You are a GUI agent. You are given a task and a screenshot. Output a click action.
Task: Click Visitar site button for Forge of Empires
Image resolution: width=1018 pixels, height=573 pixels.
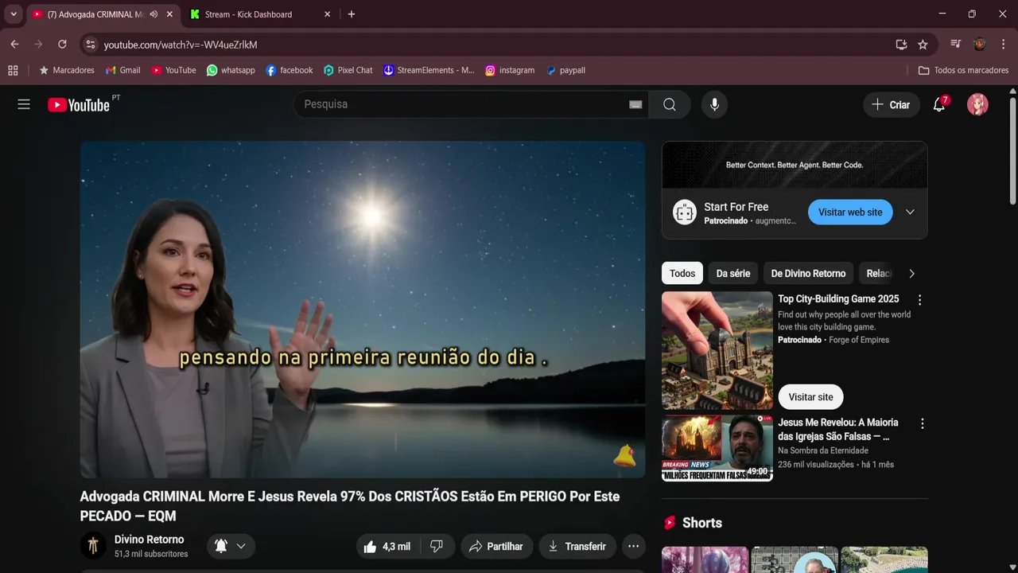click(810, 397)
